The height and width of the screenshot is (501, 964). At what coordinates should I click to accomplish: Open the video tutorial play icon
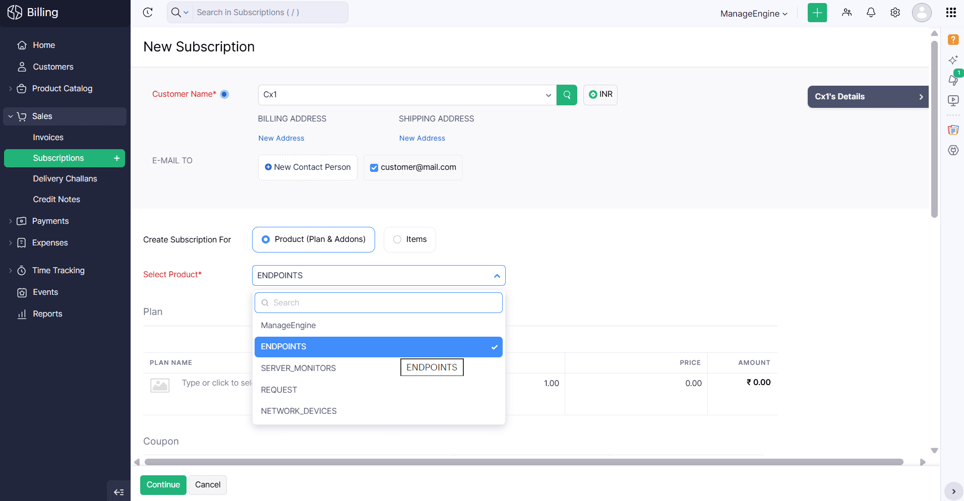click(x=953, y=100)
